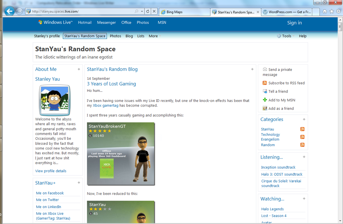Image resolution: width=343 pixels, height=224 pixels.
Task: Click the StanYauBrokenGT gamercard image
Action: click(x=121, y=154)
